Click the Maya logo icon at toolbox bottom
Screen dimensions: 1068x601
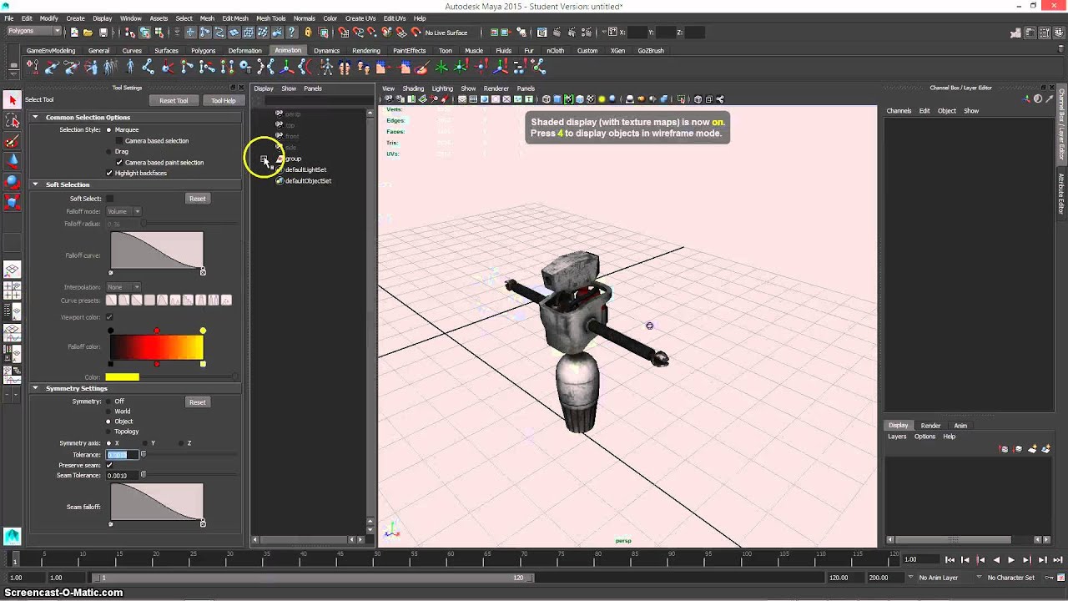12,536
